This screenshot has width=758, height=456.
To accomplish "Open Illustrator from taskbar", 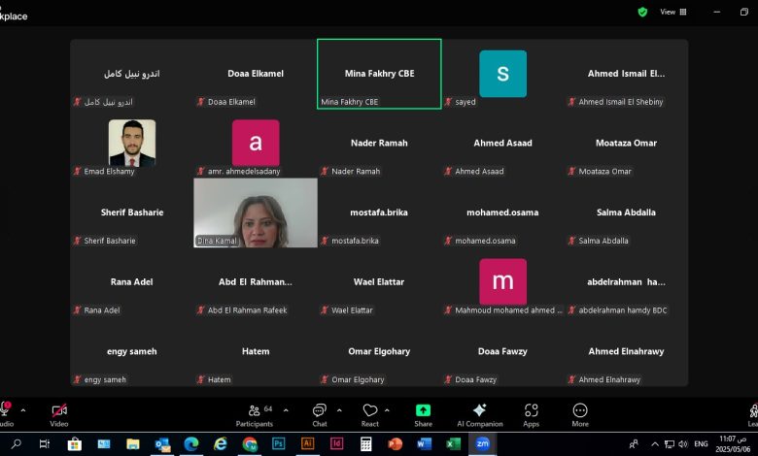I will tap(307, 443).
